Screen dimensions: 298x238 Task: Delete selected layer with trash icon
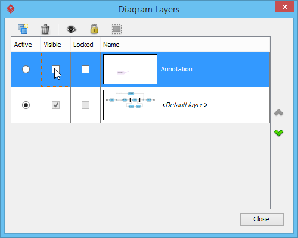45,29
